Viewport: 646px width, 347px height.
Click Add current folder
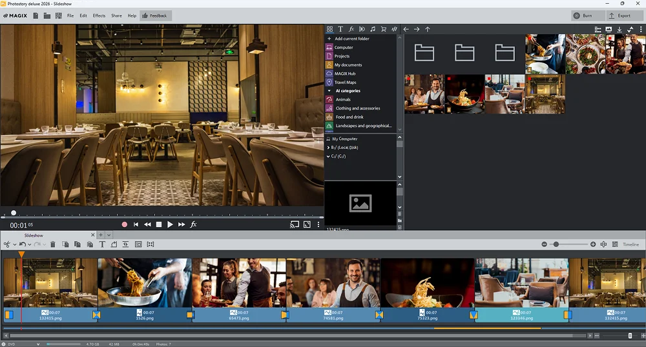pos(352,39)
